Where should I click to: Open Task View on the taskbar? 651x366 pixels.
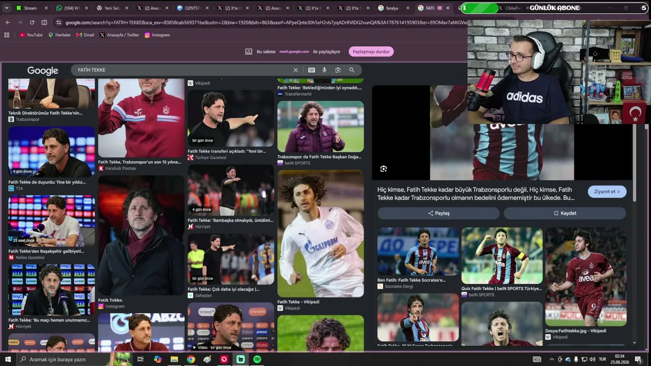click(140, 359)
